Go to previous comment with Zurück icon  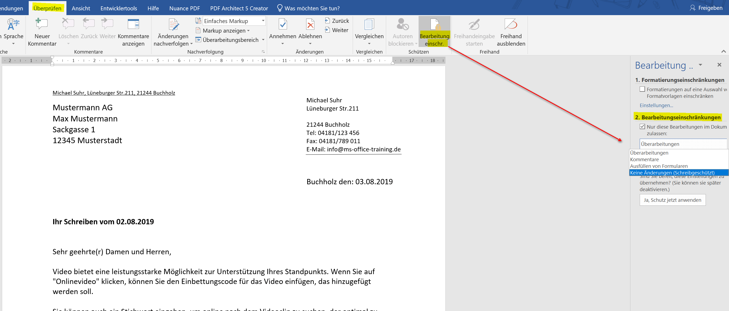[x=89, y=24]
